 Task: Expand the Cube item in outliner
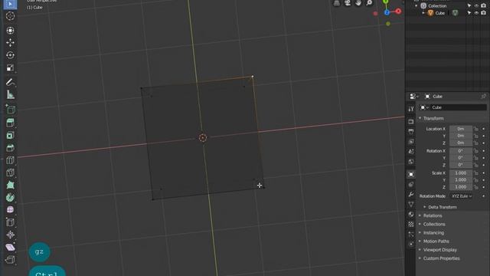point(423,13)
